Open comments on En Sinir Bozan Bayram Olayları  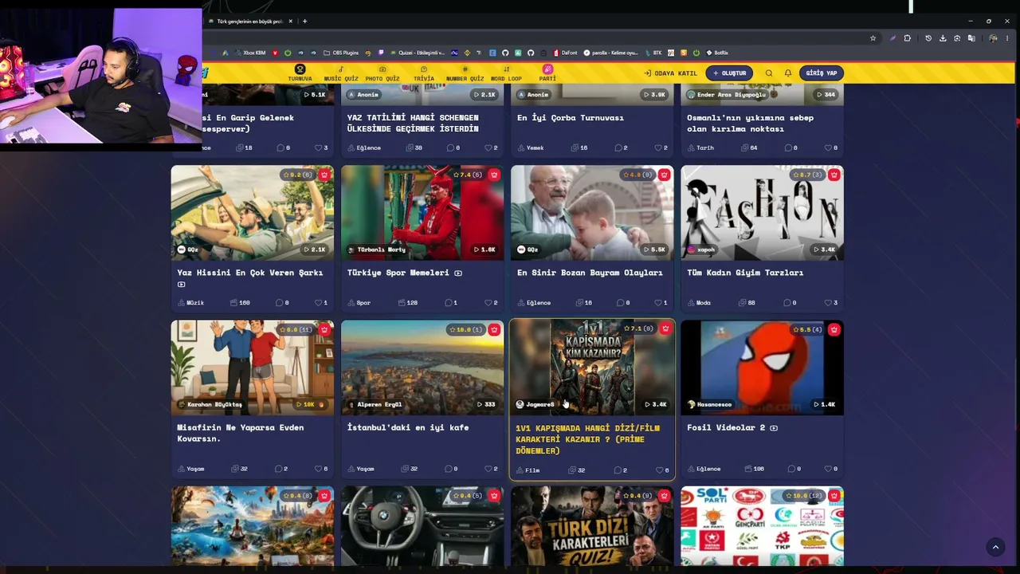coord(622,303)
